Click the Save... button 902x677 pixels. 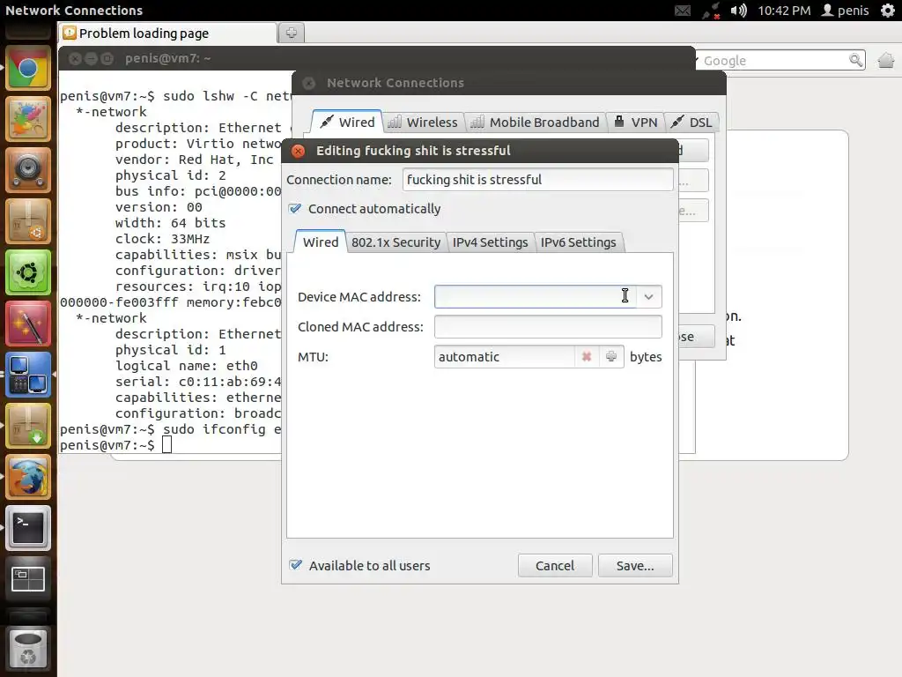click(635, 565)
